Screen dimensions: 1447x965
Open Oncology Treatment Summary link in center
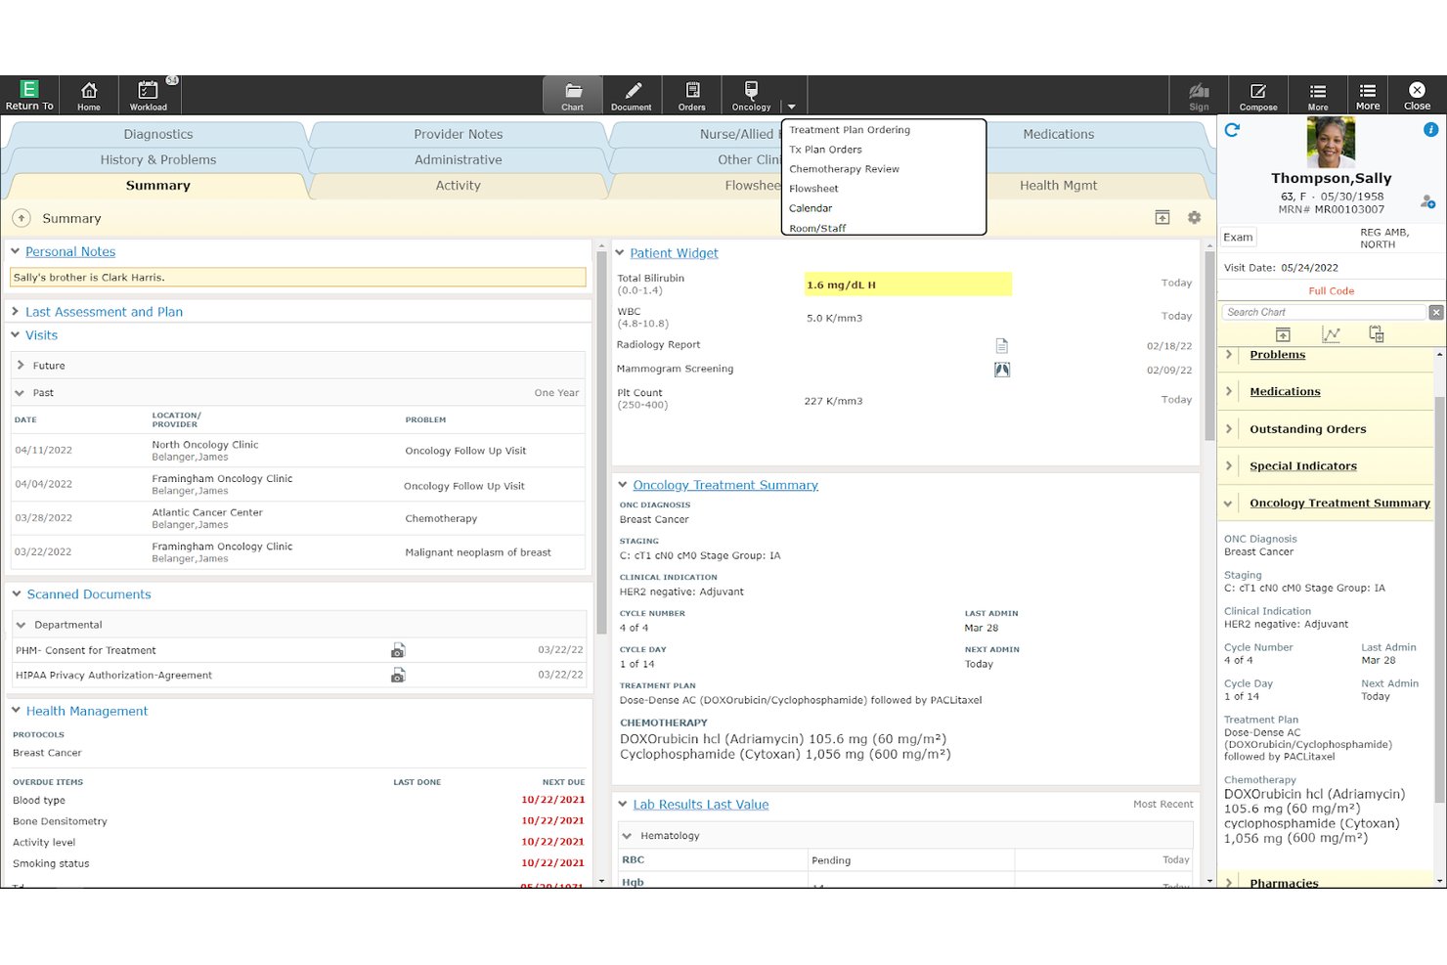point(725,485)
